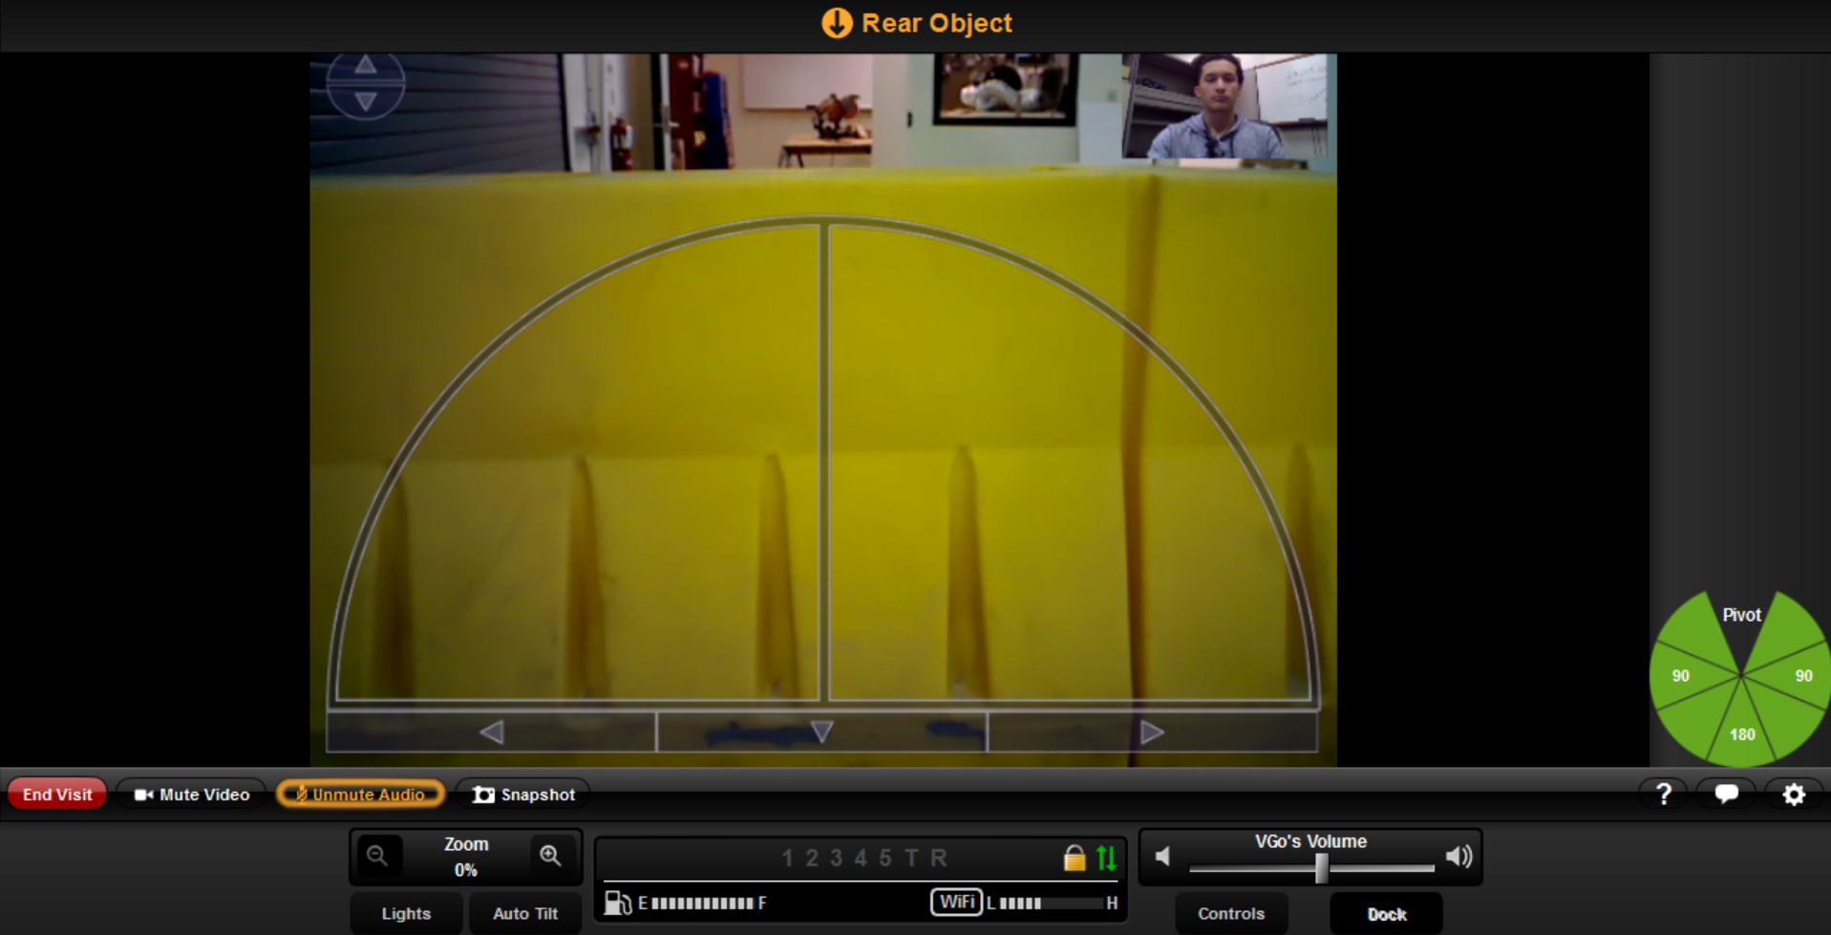Click the WiFi indicator label
1831x935 pixels.
point(957,903)
